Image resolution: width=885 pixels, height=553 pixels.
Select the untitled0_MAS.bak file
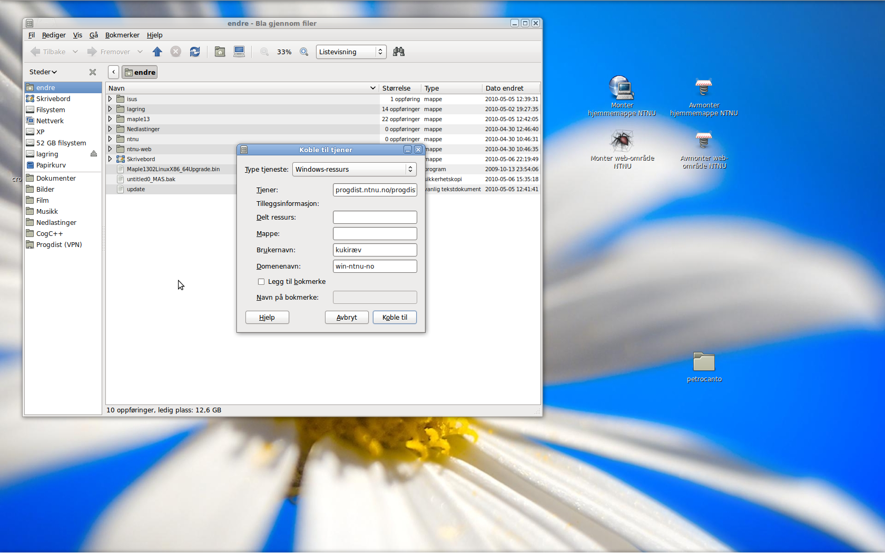tap(151, 179)
